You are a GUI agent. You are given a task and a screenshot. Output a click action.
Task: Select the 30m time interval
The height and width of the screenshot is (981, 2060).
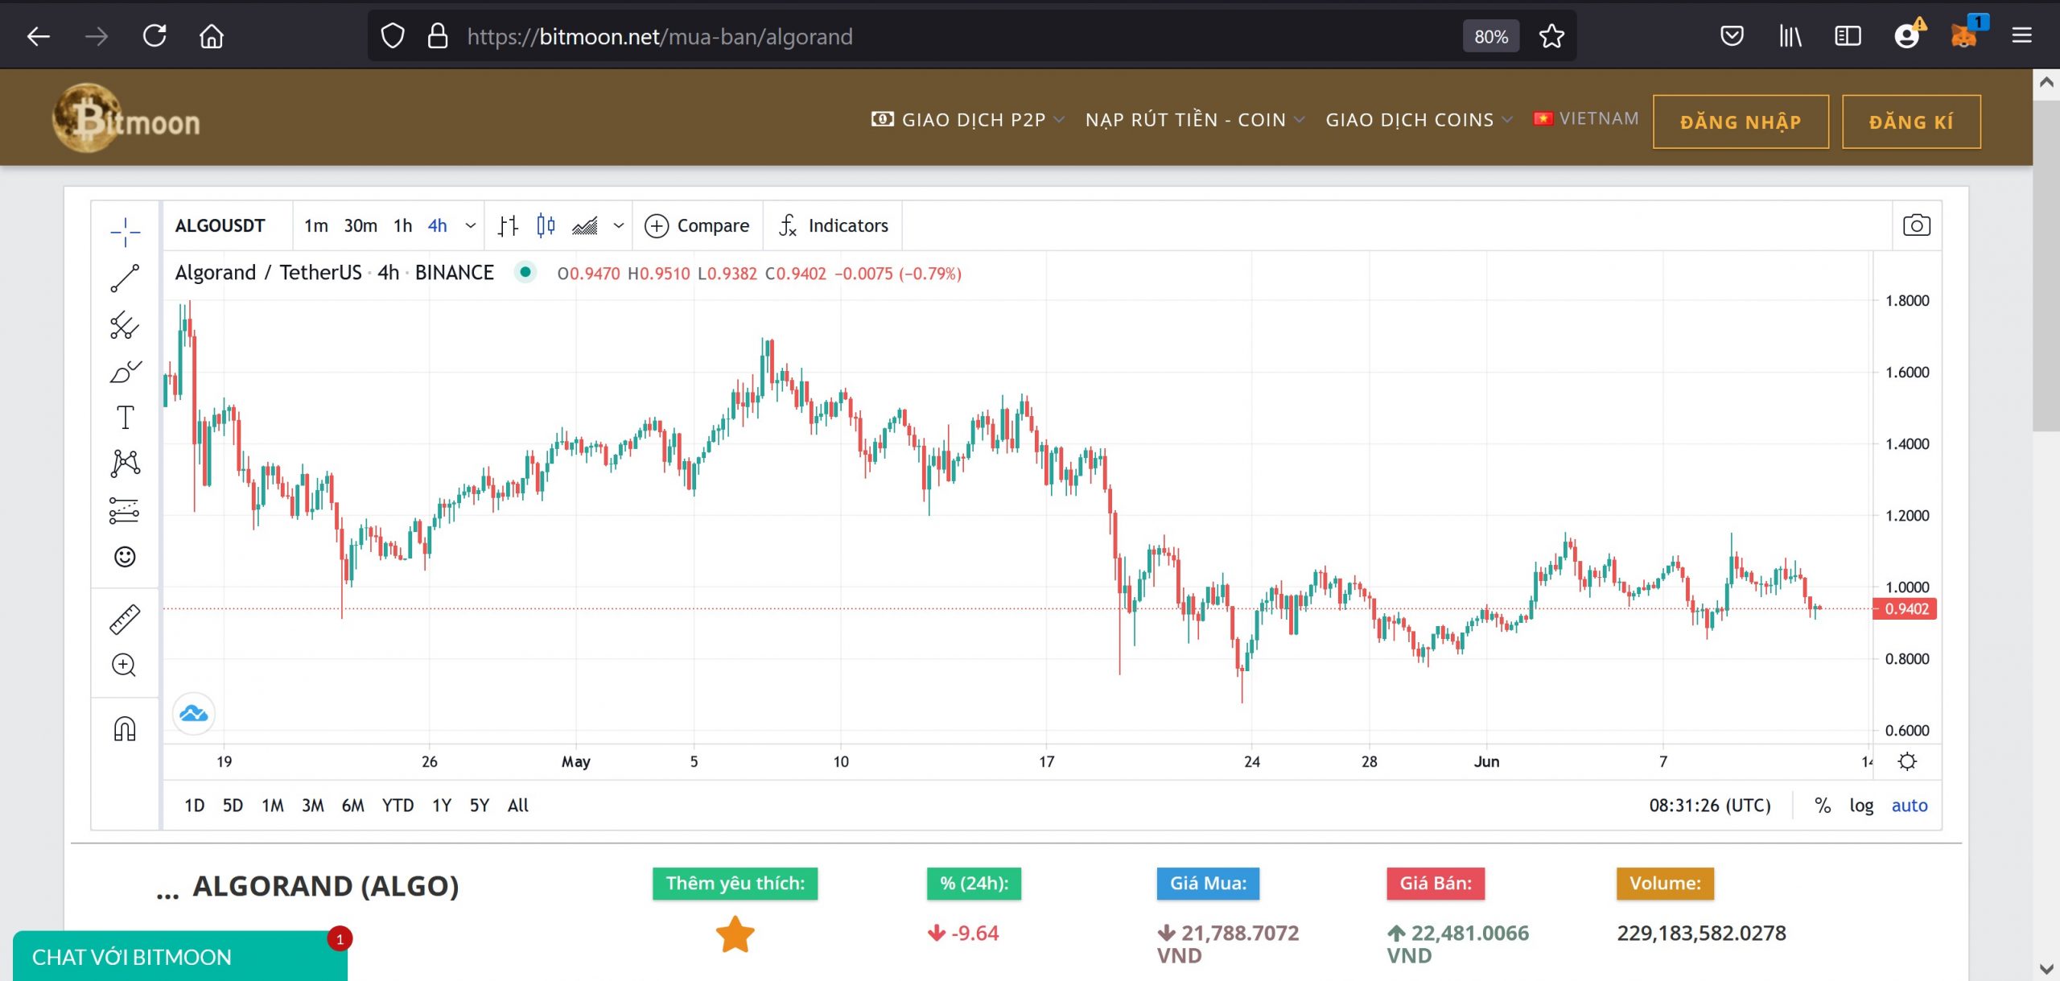tap(360, 226)
